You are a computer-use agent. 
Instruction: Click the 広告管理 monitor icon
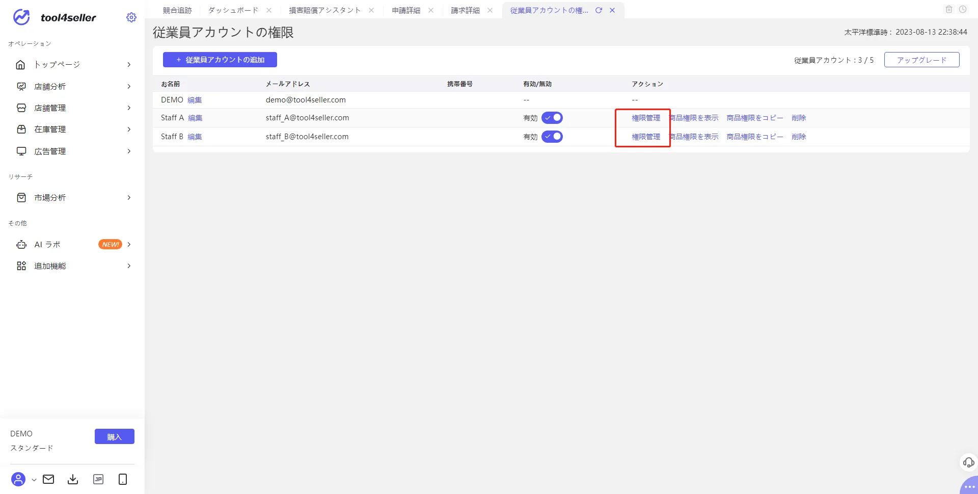21,151
